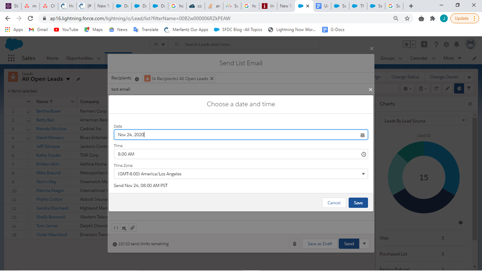
Task: Open user profile avatar in Salesforce
Action: click(x=470, y=44)
